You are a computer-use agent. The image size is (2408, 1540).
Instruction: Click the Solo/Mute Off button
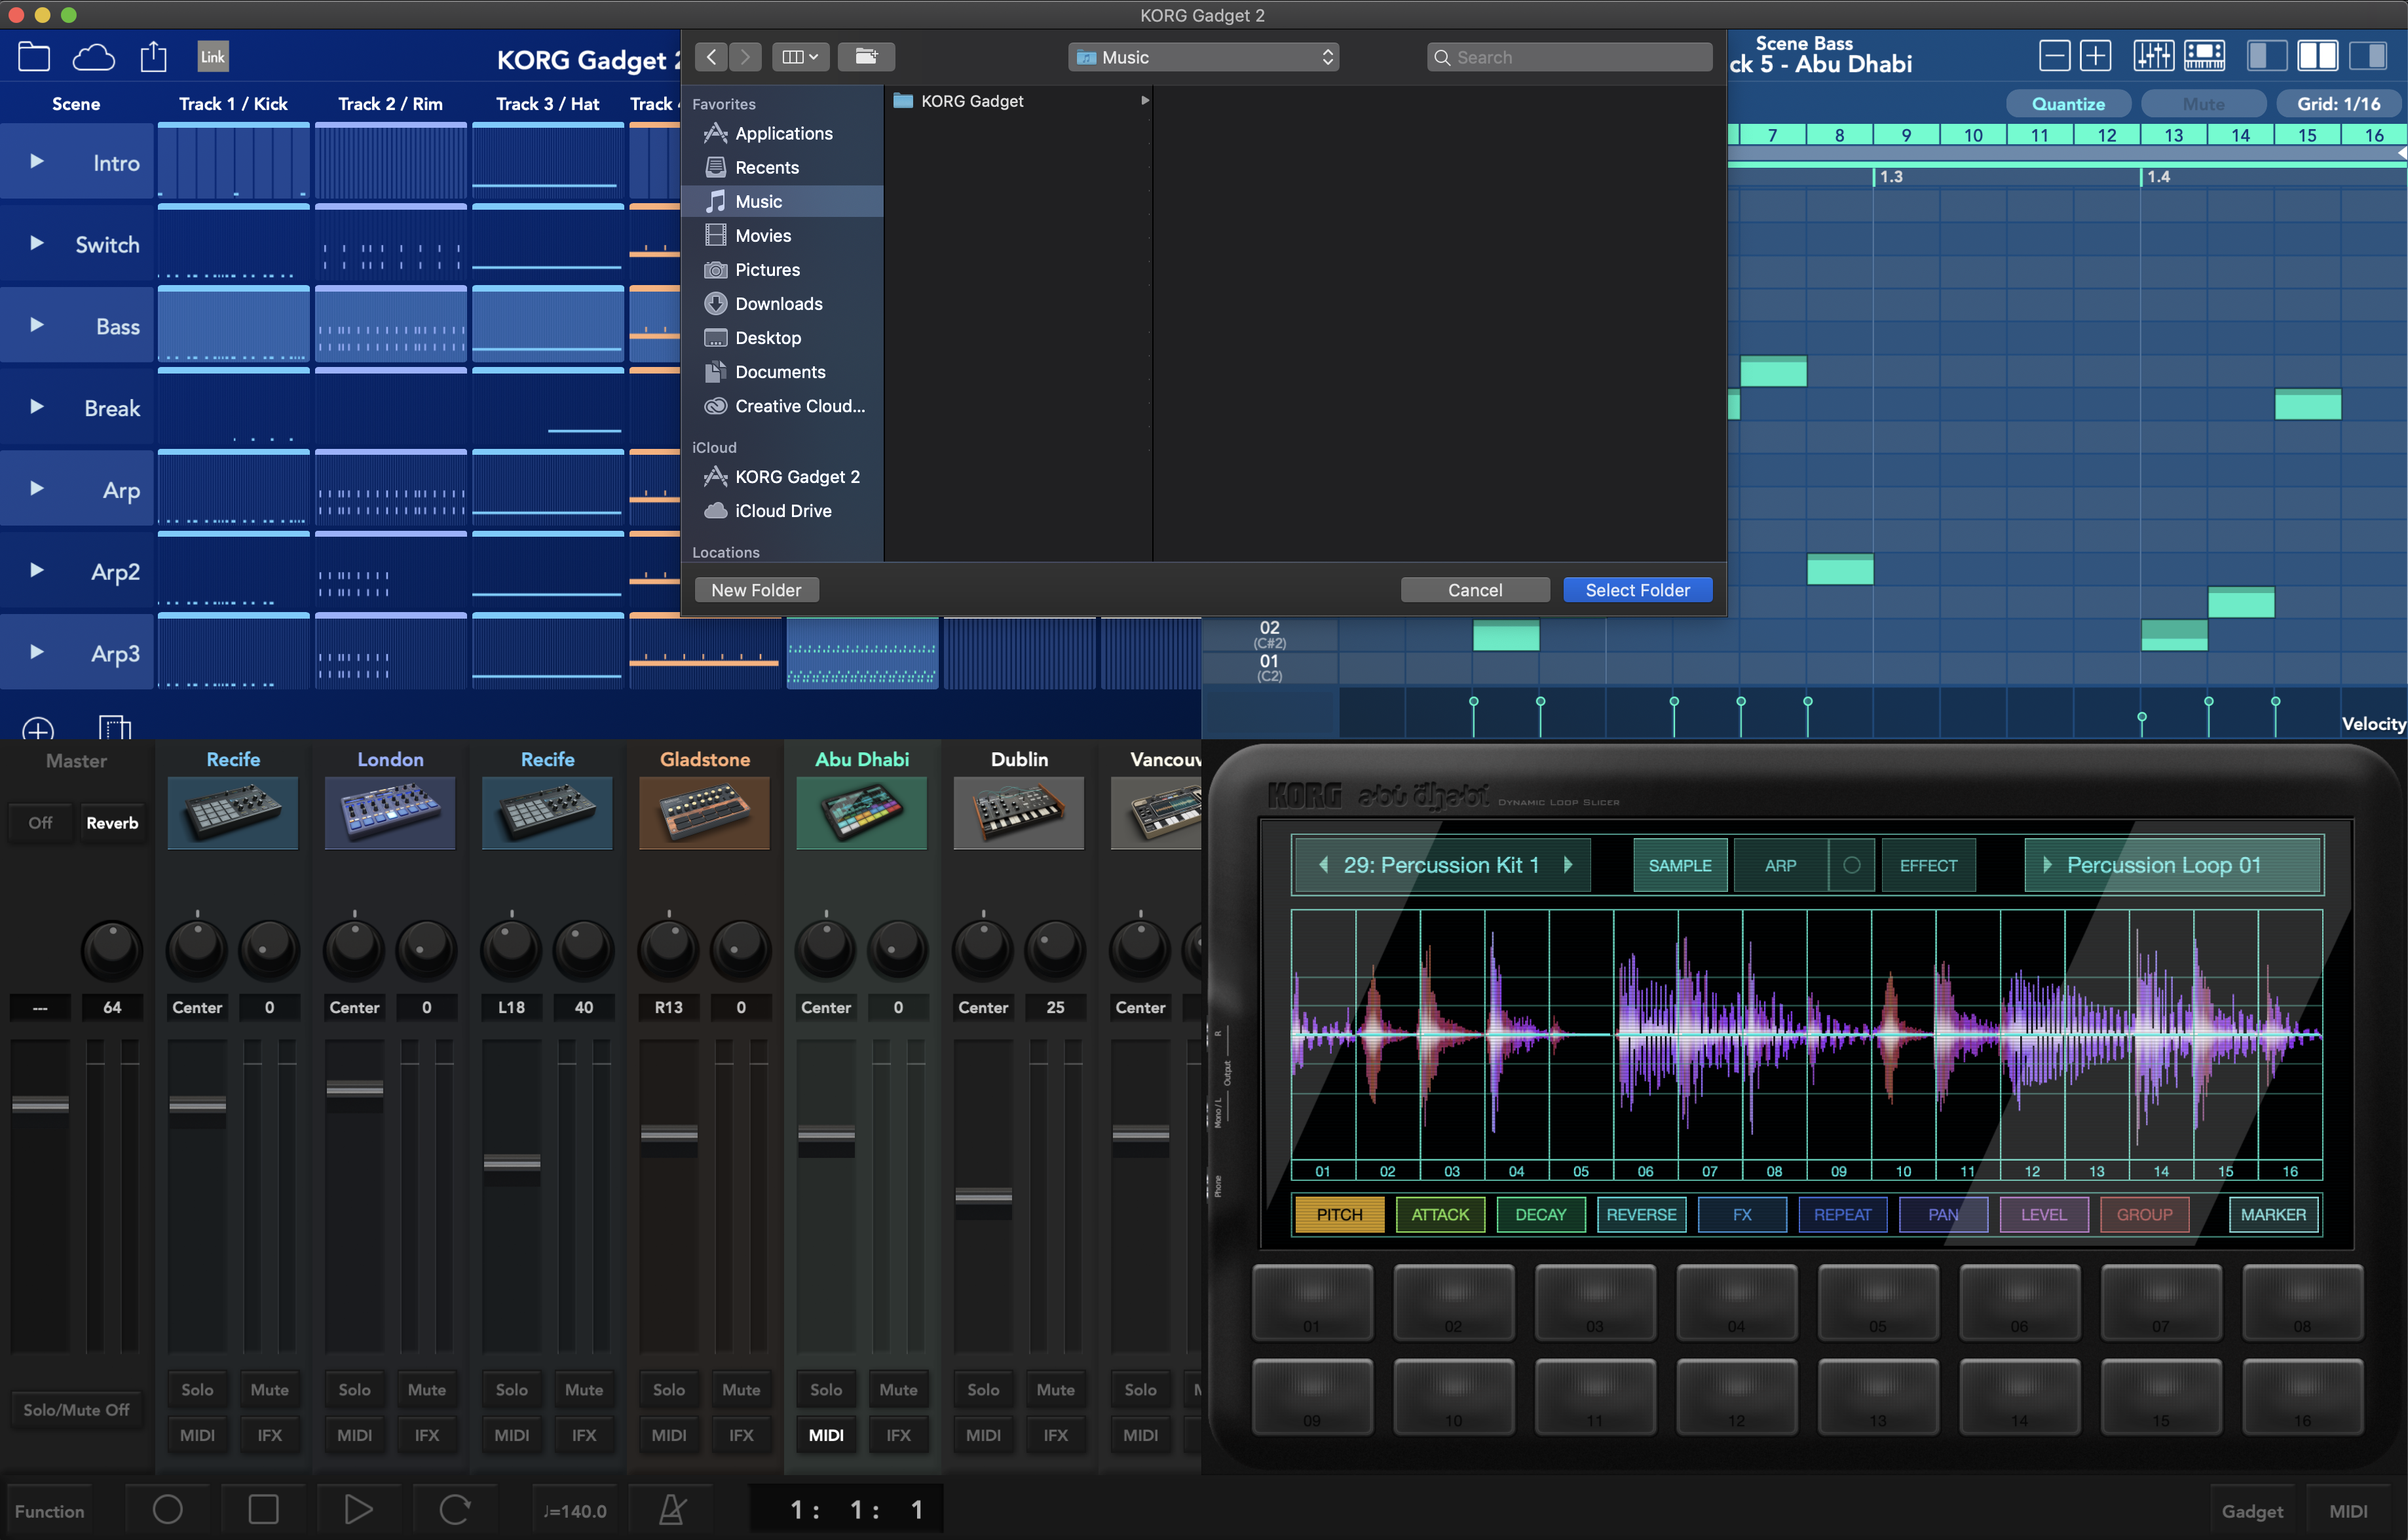pos(76,1410)
